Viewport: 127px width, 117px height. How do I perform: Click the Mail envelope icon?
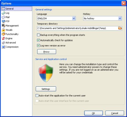point(3,17)
